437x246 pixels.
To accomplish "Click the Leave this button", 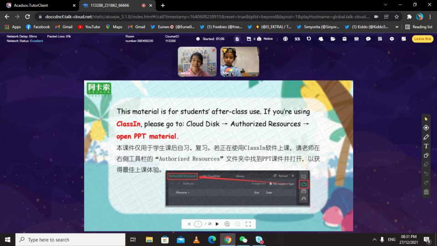I will (422, 39).
